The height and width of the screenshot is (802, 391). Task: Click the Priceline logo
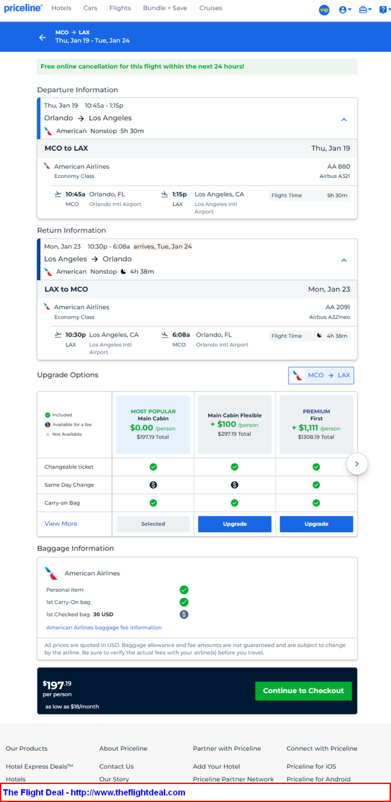[x=23, y=8]
